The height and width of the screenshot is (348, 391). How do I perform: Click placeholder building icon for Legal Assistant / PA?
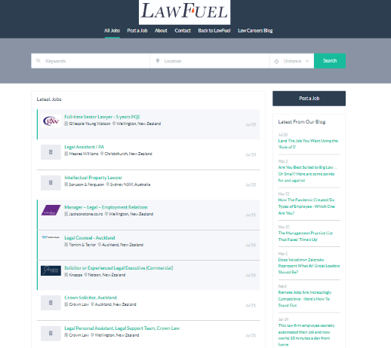point(51,152)
